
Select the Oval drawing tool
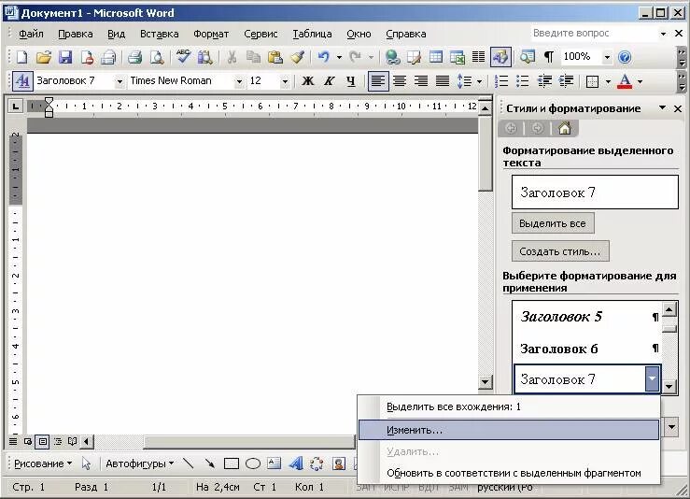253,463
